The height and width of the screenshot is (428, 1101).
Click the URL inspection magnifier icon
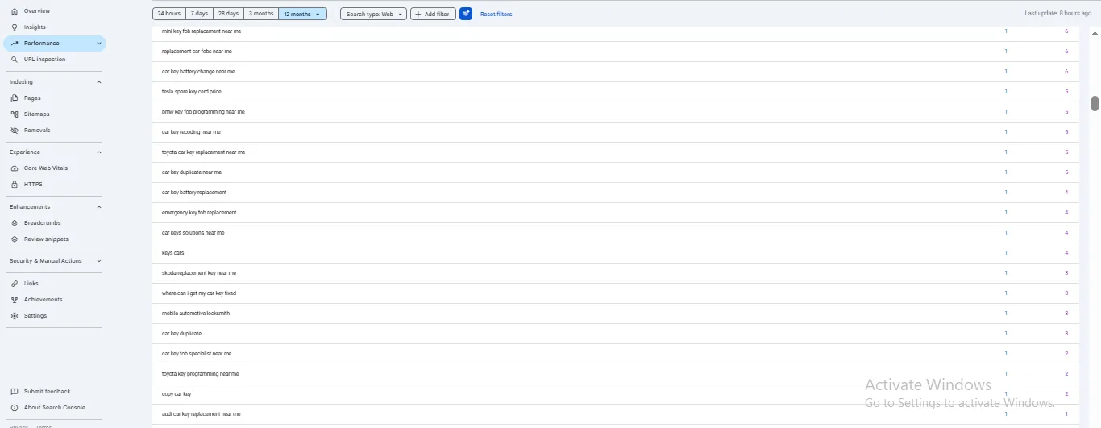[15, 60]
